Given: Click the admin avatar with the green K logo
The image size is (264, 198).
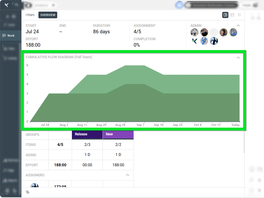Looking at the screenshot, I should 194,41.
